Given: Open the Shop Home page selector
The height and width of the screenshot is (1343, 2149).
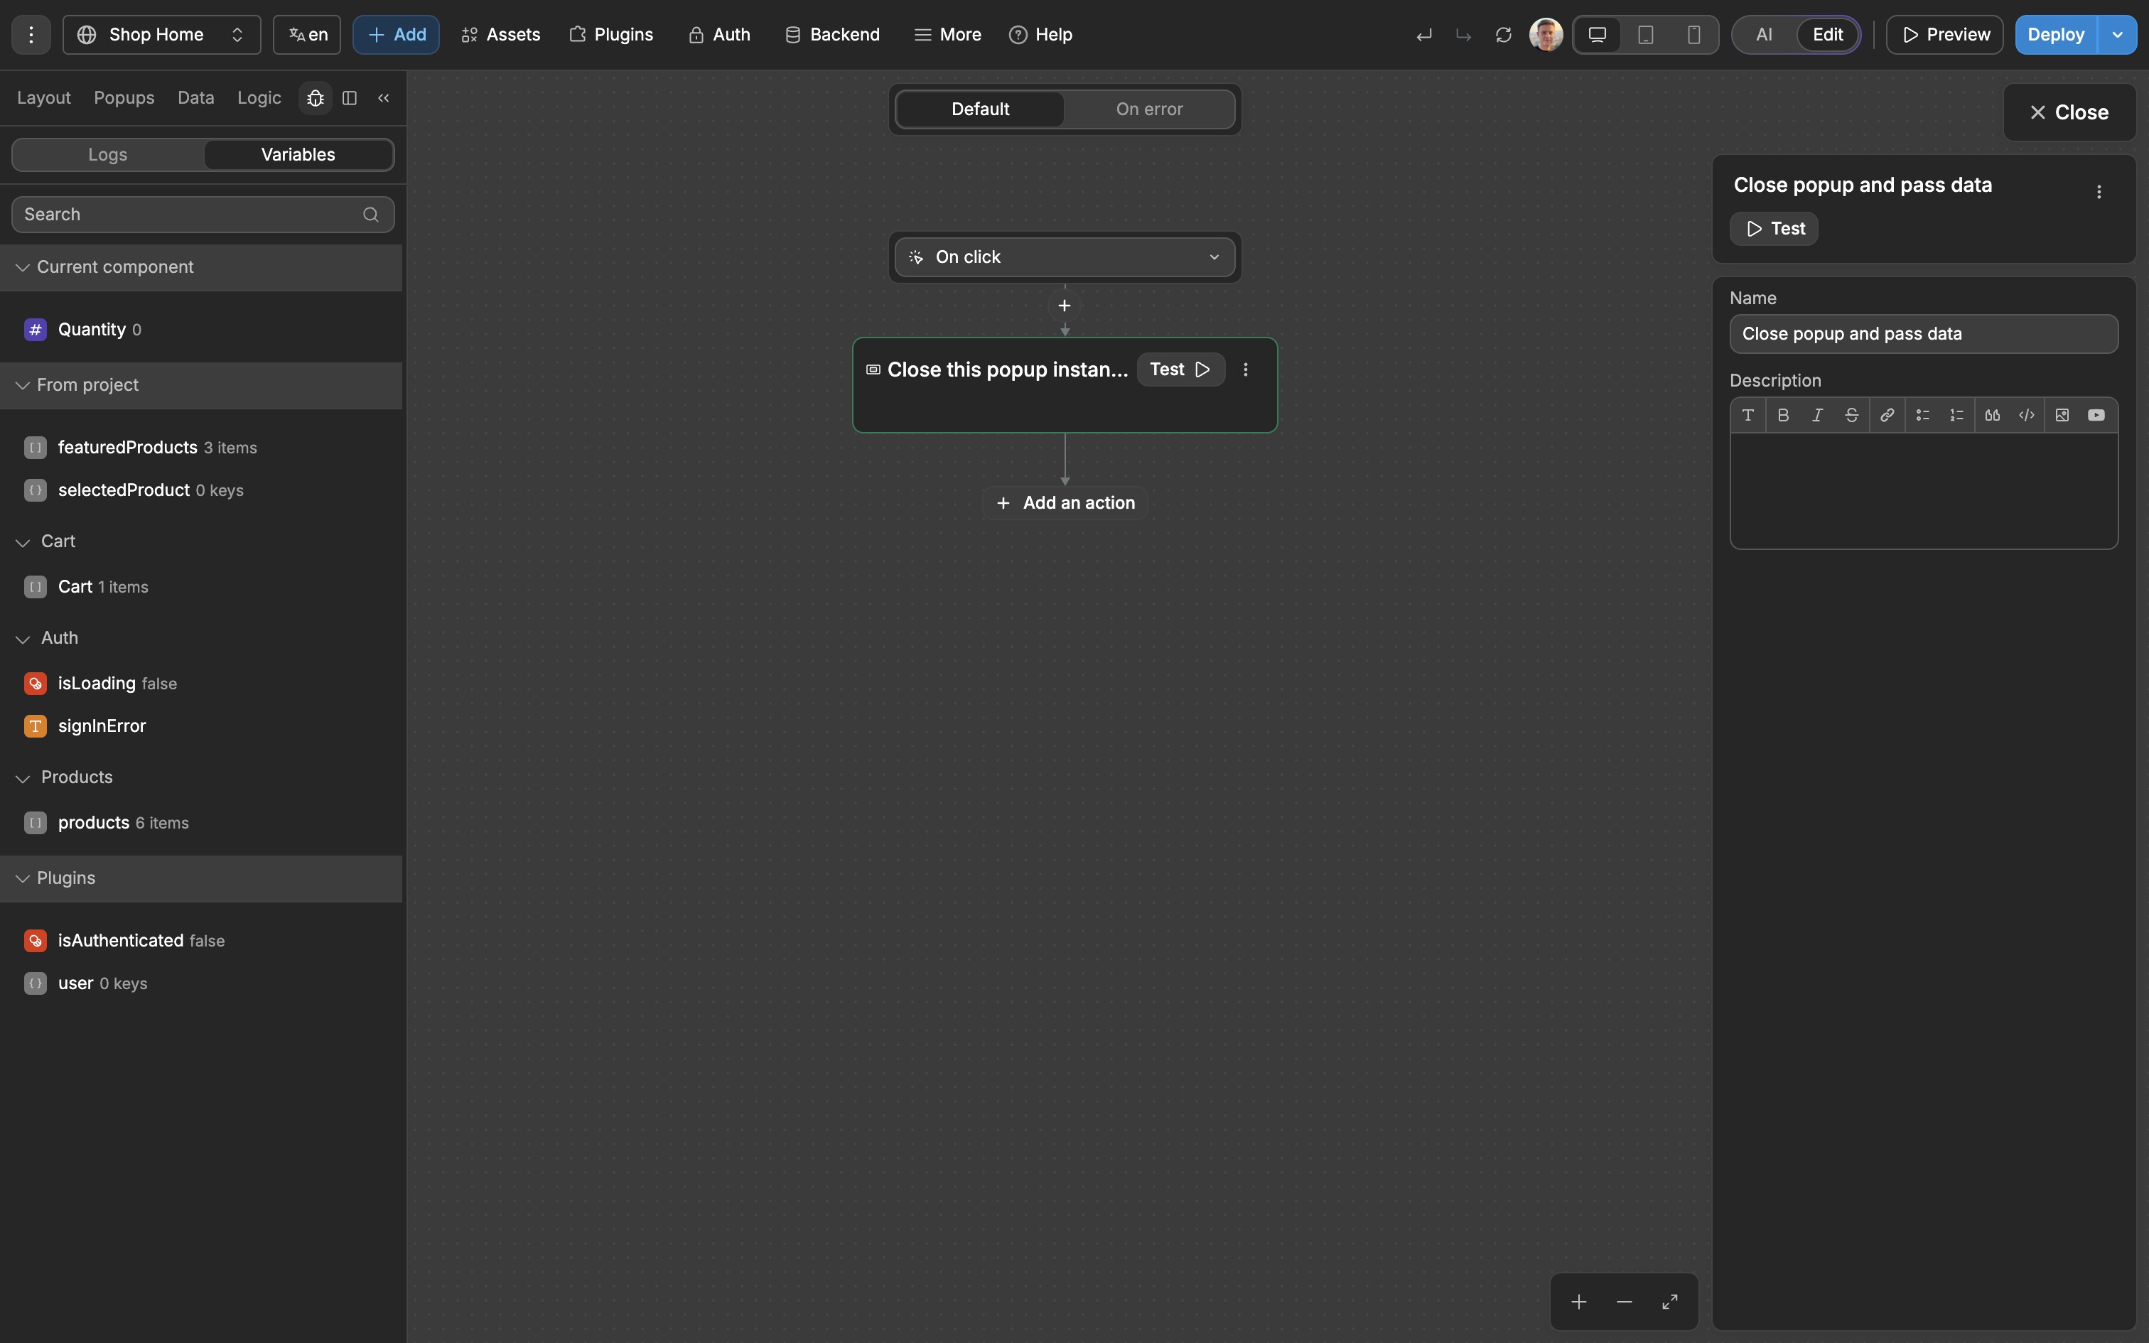Looking at the screenshot, I should [161, 35].
